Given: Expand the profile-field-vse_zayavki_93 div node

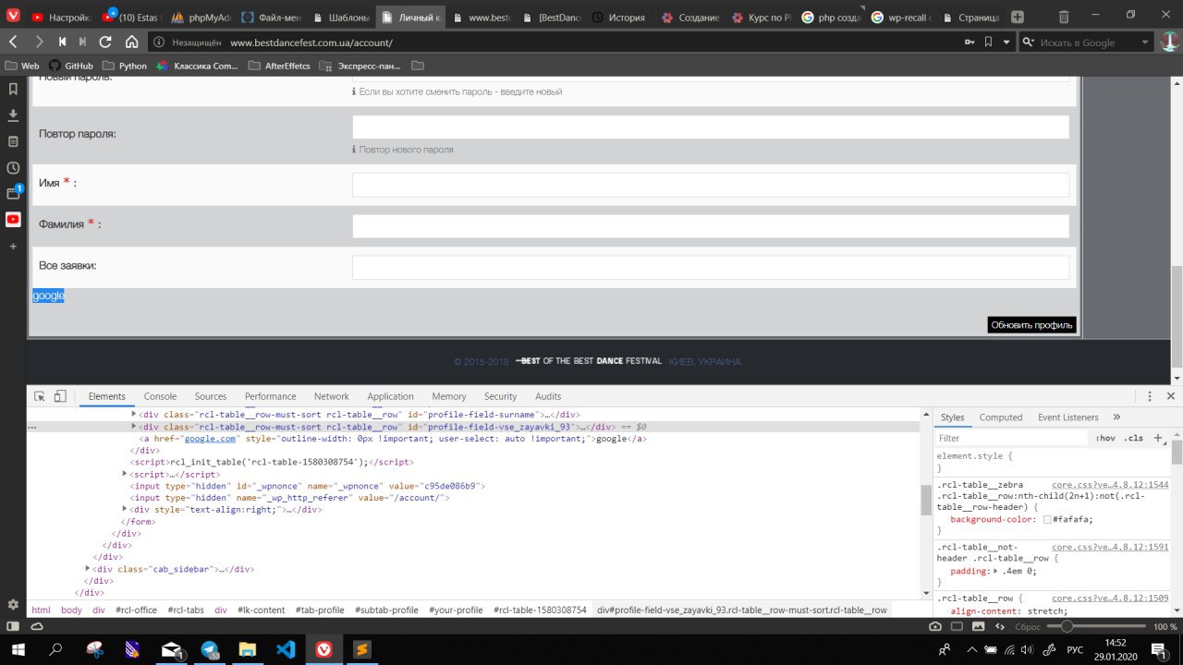Looking at the screenshot, I should [x=134, y=427].
